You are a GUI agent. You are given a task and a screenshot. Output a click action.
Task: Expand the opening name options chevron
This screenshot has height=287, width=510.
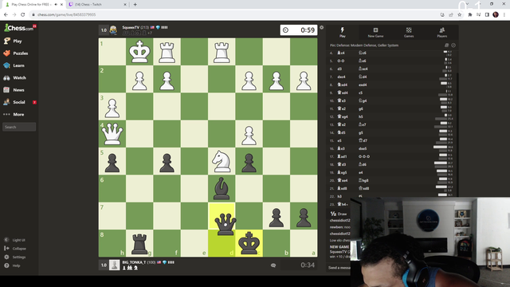453,45
